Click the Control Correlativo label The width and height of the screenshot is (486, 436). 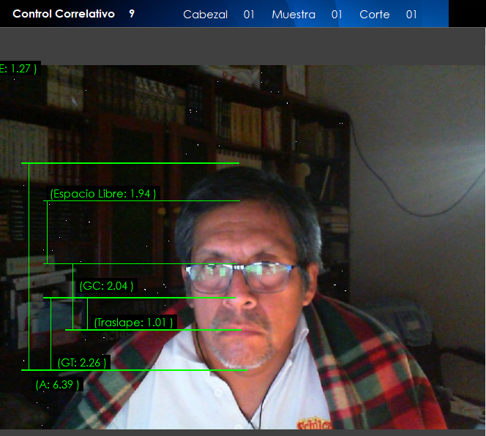click(x=64, y=14)
